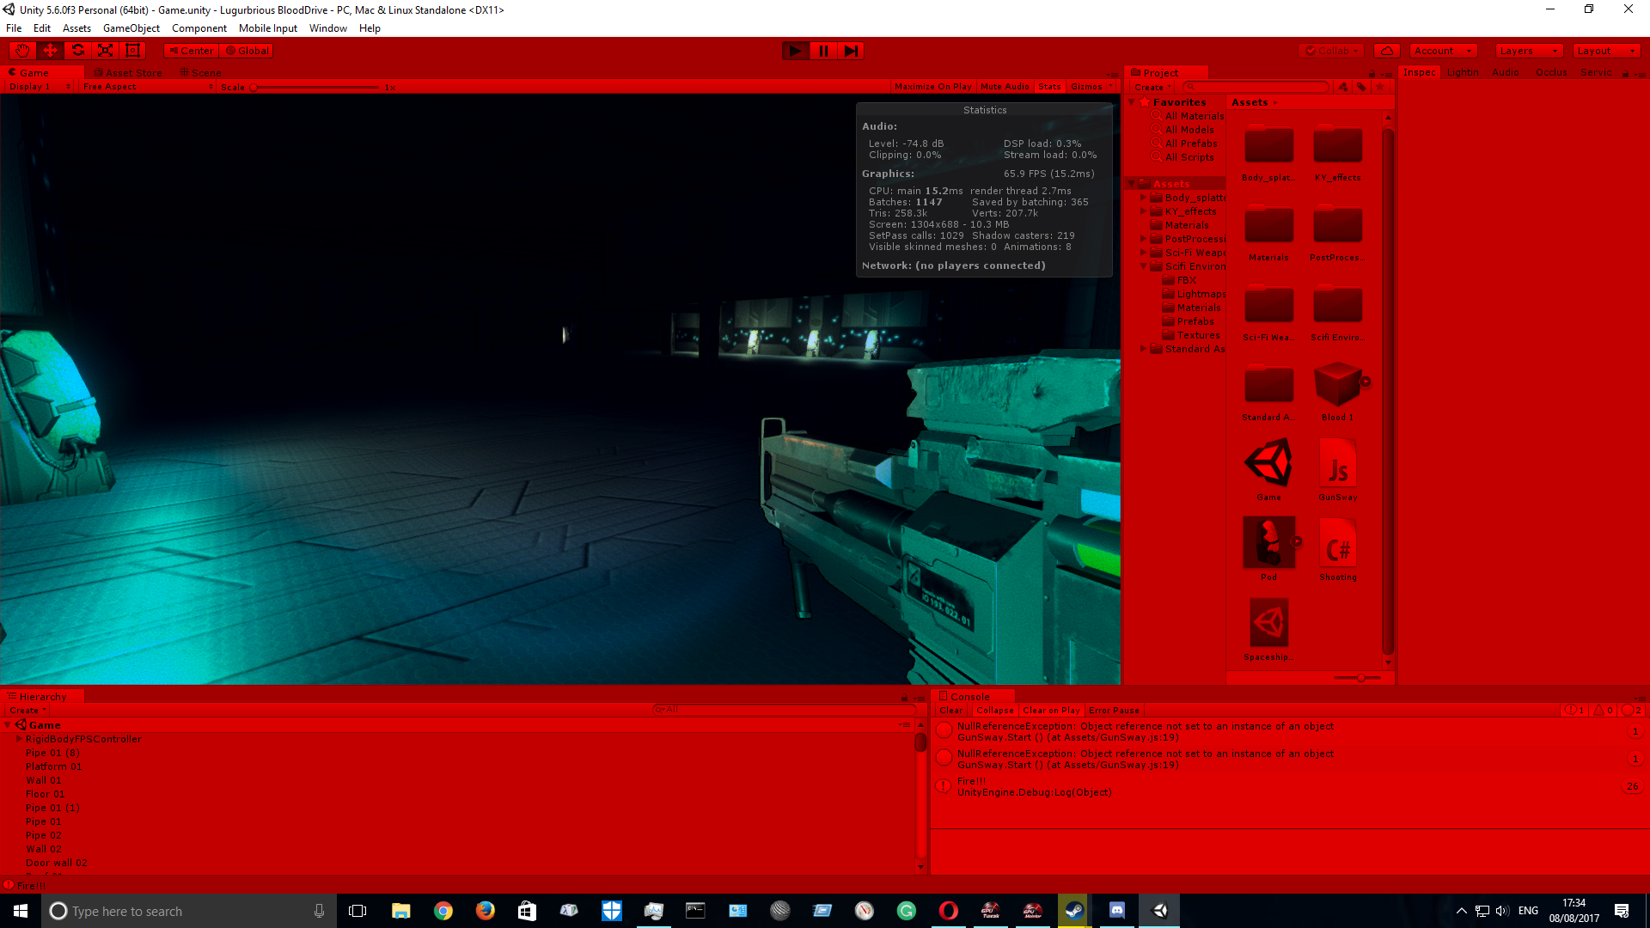This screenshot has height=928, width=1650.
Task: Expand the RigidBodyFPSController hierarchy item
Action: (19, 739)
